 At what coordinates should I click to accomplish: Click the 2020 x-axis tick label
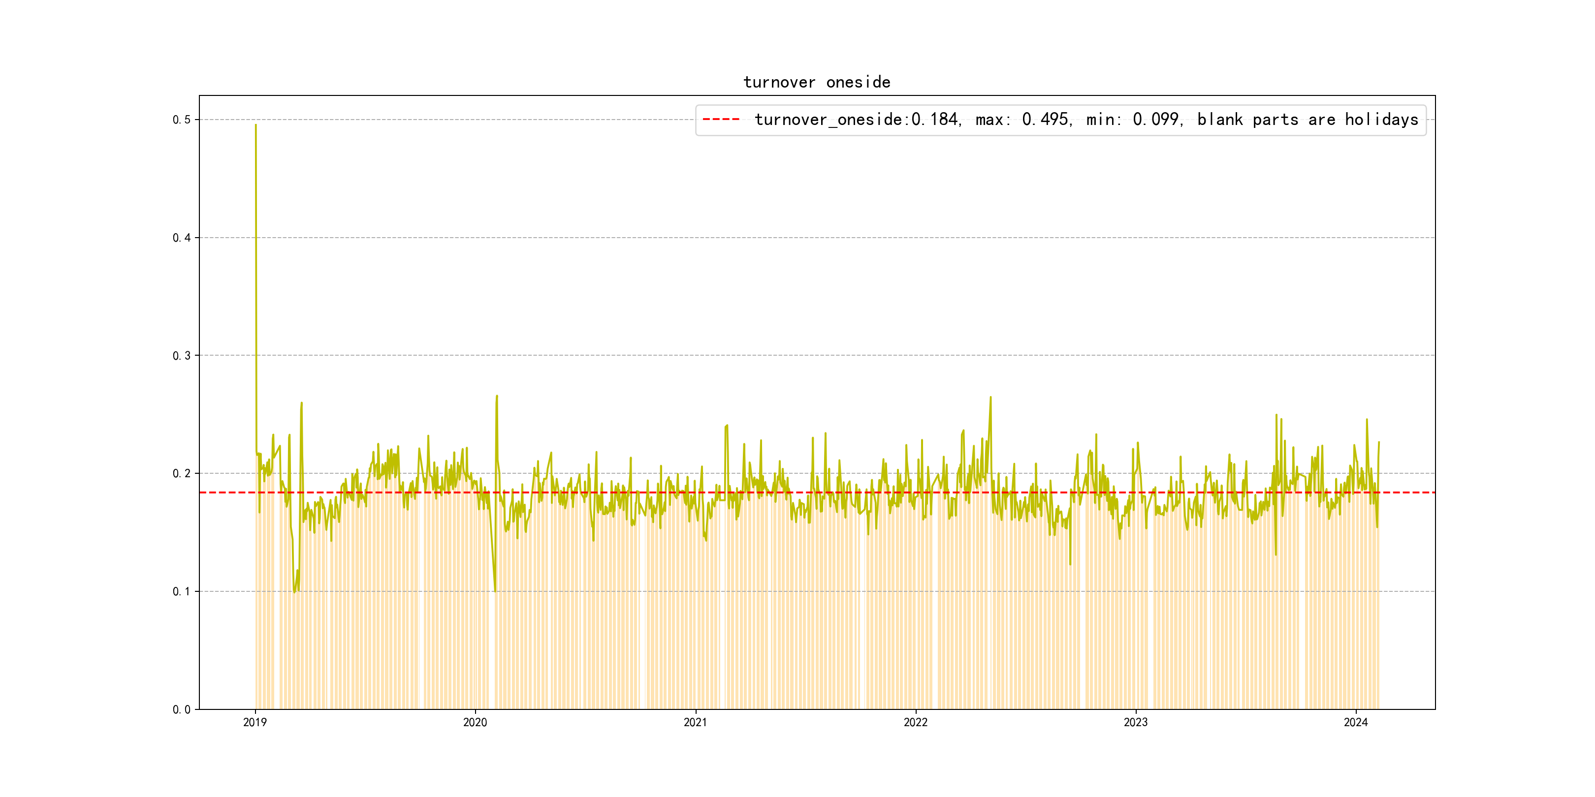(x=475, y=722)
